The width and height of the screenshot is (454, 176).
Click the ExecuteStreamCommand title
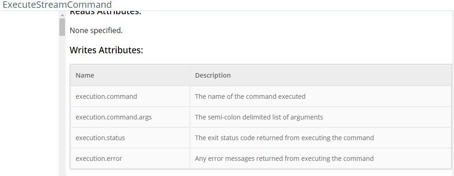pyautogui.click(x=57, y=5)
